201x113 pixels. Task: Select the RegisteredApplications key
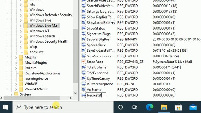[x=42, y=73]
